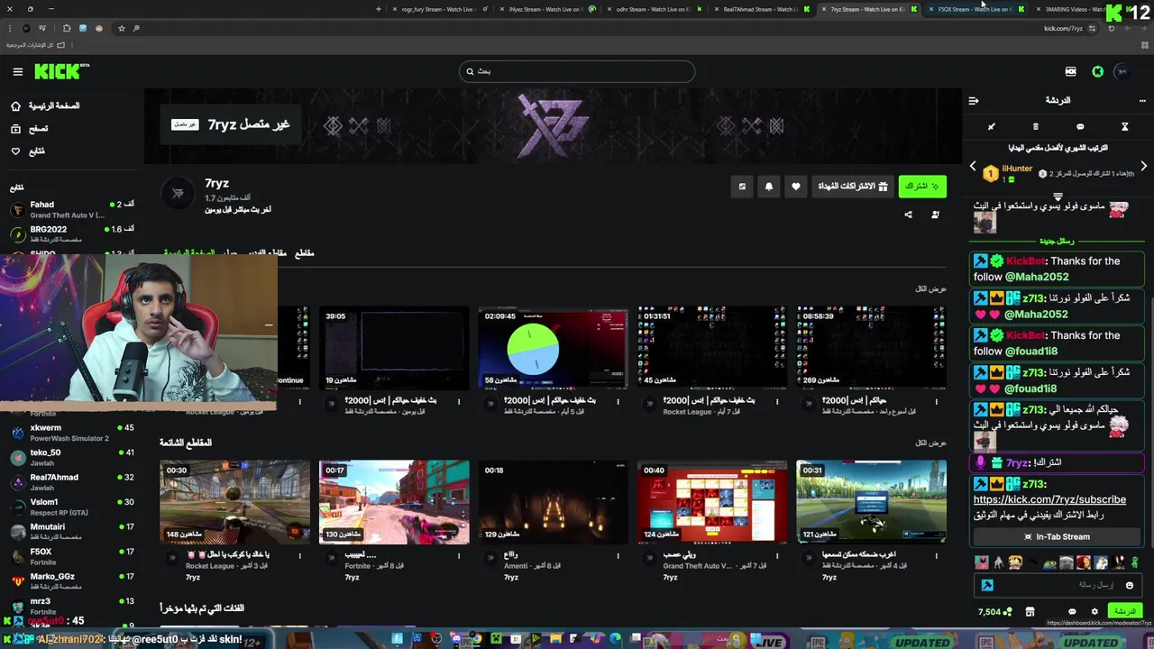Open chat settings gear icon
1154x649 pixels.
coord(1094,611)
